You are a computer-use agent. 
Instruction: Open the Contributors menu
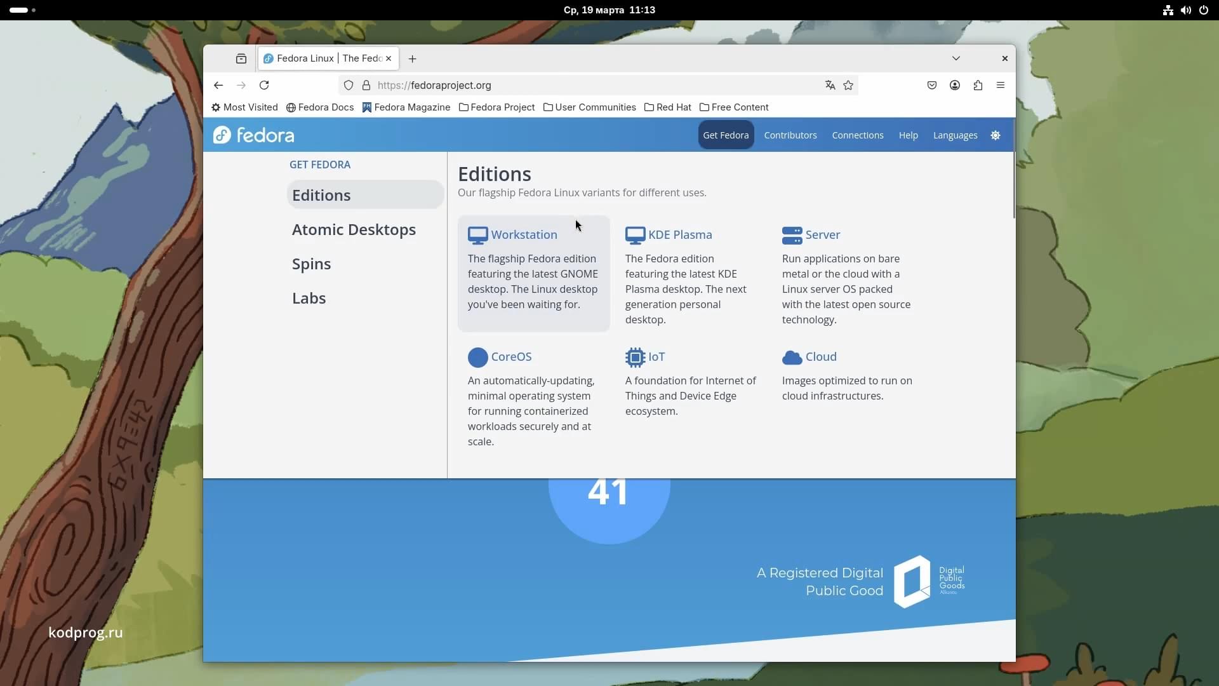(790, 135)
